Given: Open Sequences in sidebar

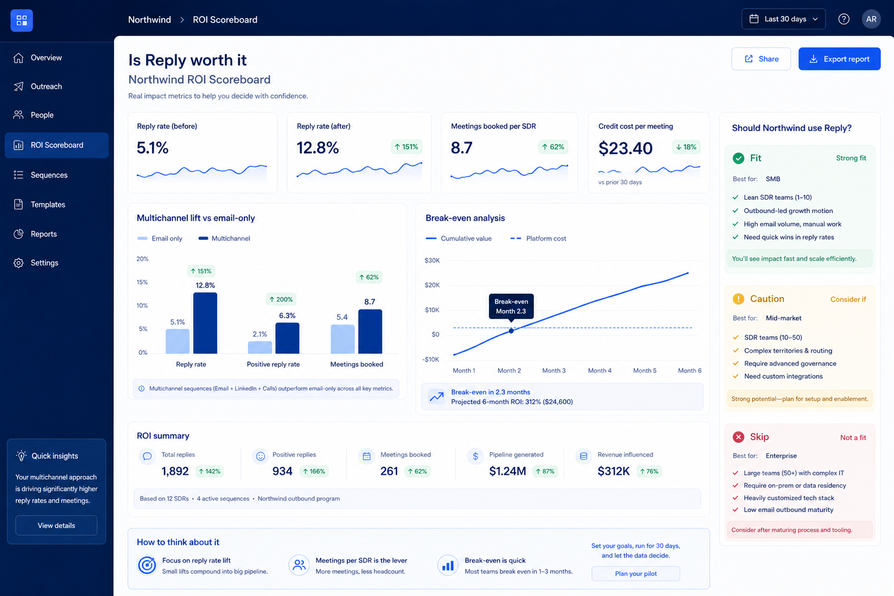Looking at the screenshot, I should tap(56, 175).
